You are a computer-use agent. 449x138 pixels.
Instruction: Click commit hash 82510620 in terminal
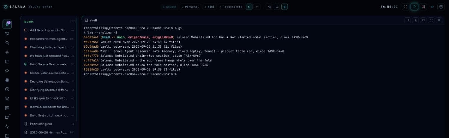(x=91, y=70)
